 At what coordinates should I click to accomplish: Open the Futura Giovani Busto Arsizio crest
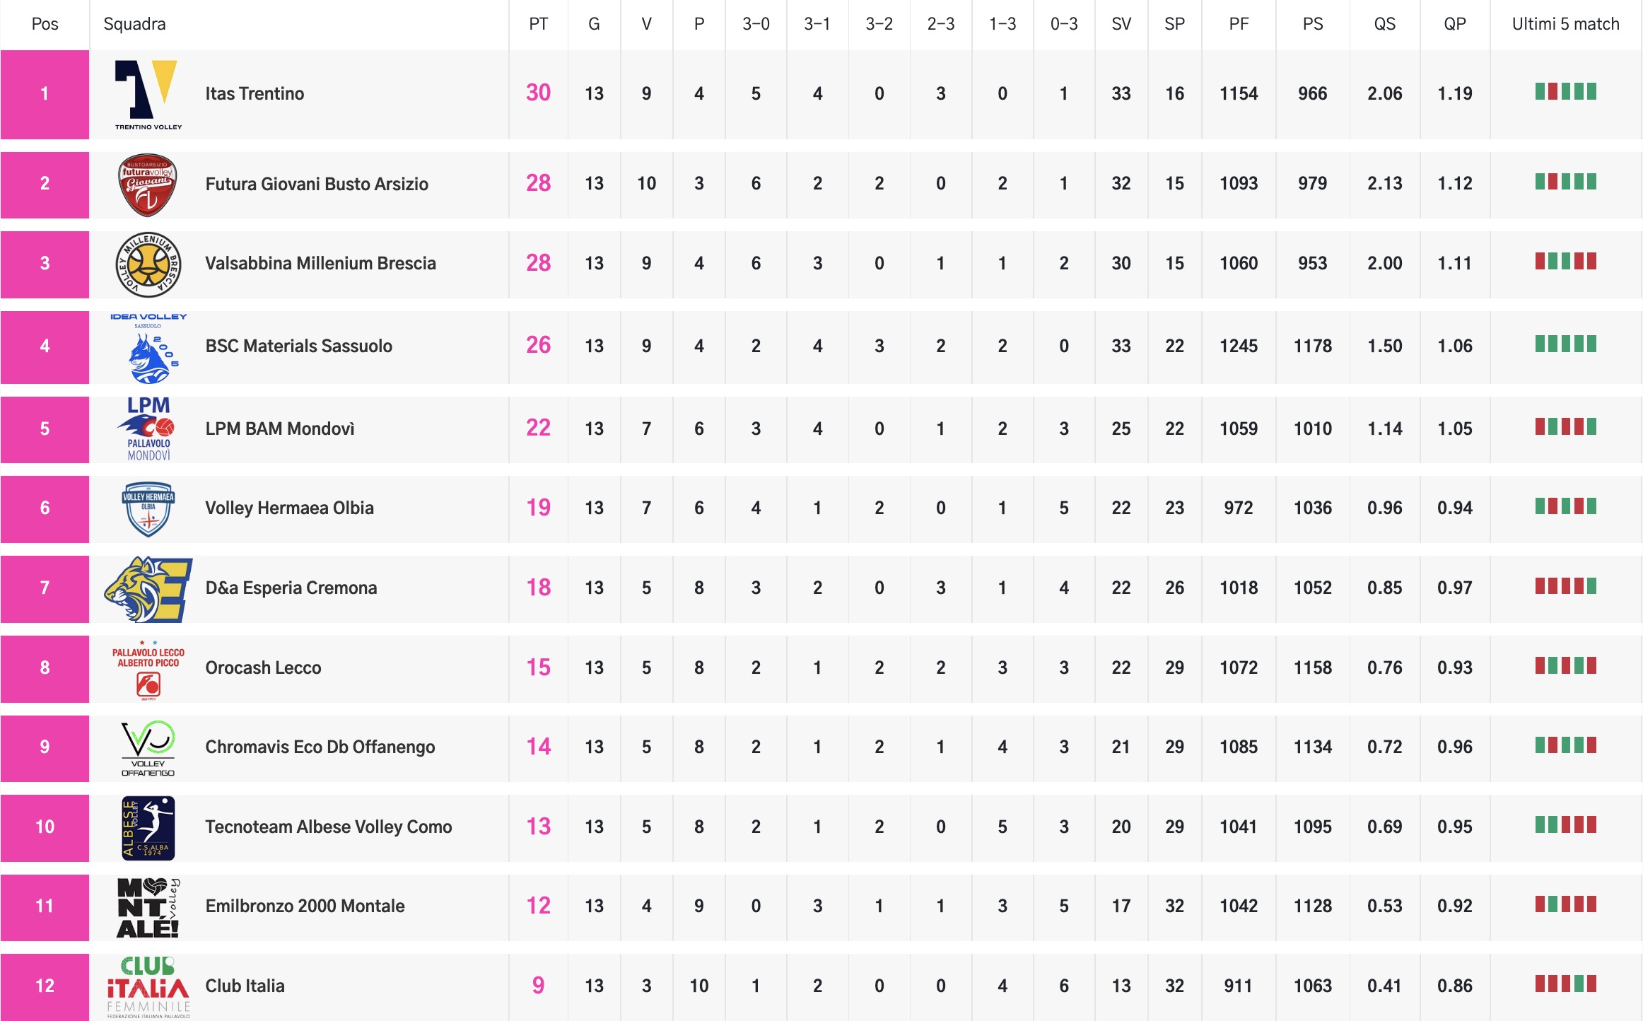pos(147,185)
